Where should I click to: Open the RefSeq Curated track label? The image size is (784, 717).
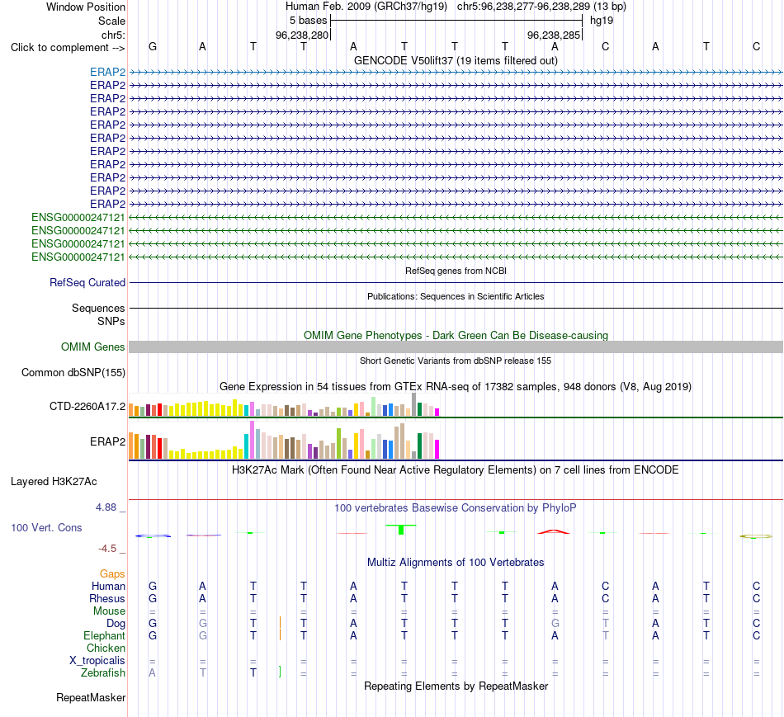87,282
